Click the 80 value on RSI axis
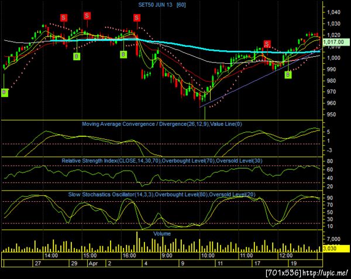 click(x=330, y=161)
